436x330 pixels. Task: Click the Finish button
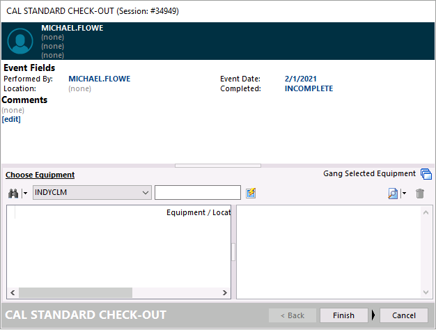343,315
